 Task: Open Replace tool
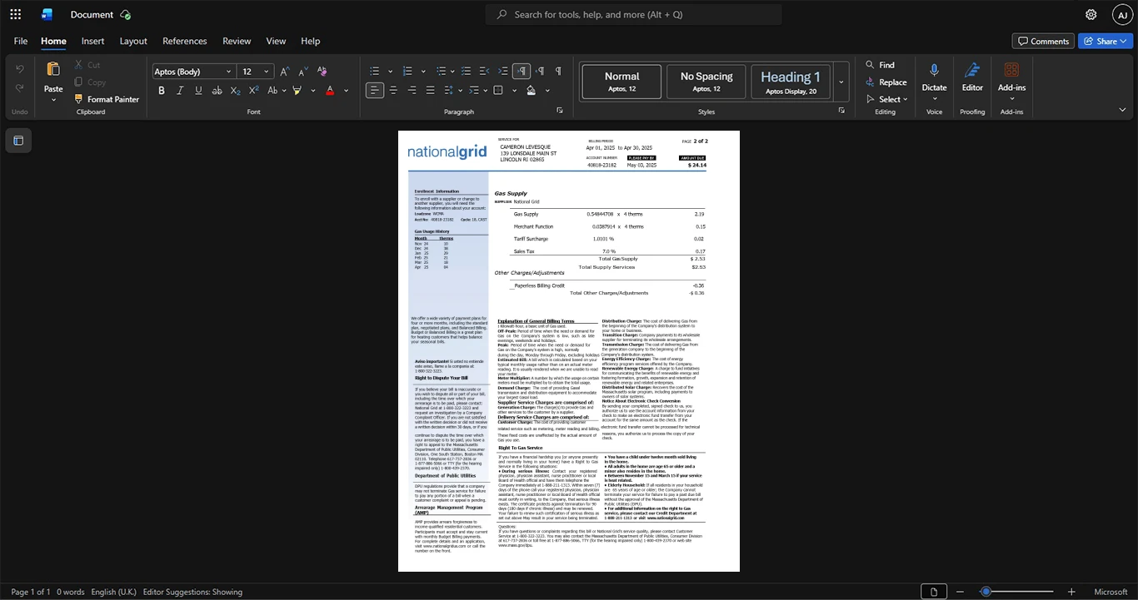[x=886, y=82]
